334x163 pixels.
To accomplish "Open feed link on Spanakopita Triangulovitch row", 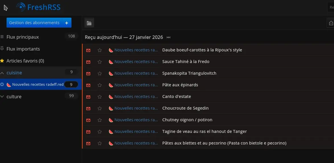I will [x=136, y=73].
